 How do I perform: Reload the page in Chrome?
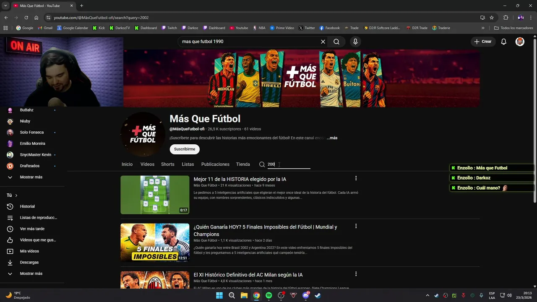pos(26,18)
